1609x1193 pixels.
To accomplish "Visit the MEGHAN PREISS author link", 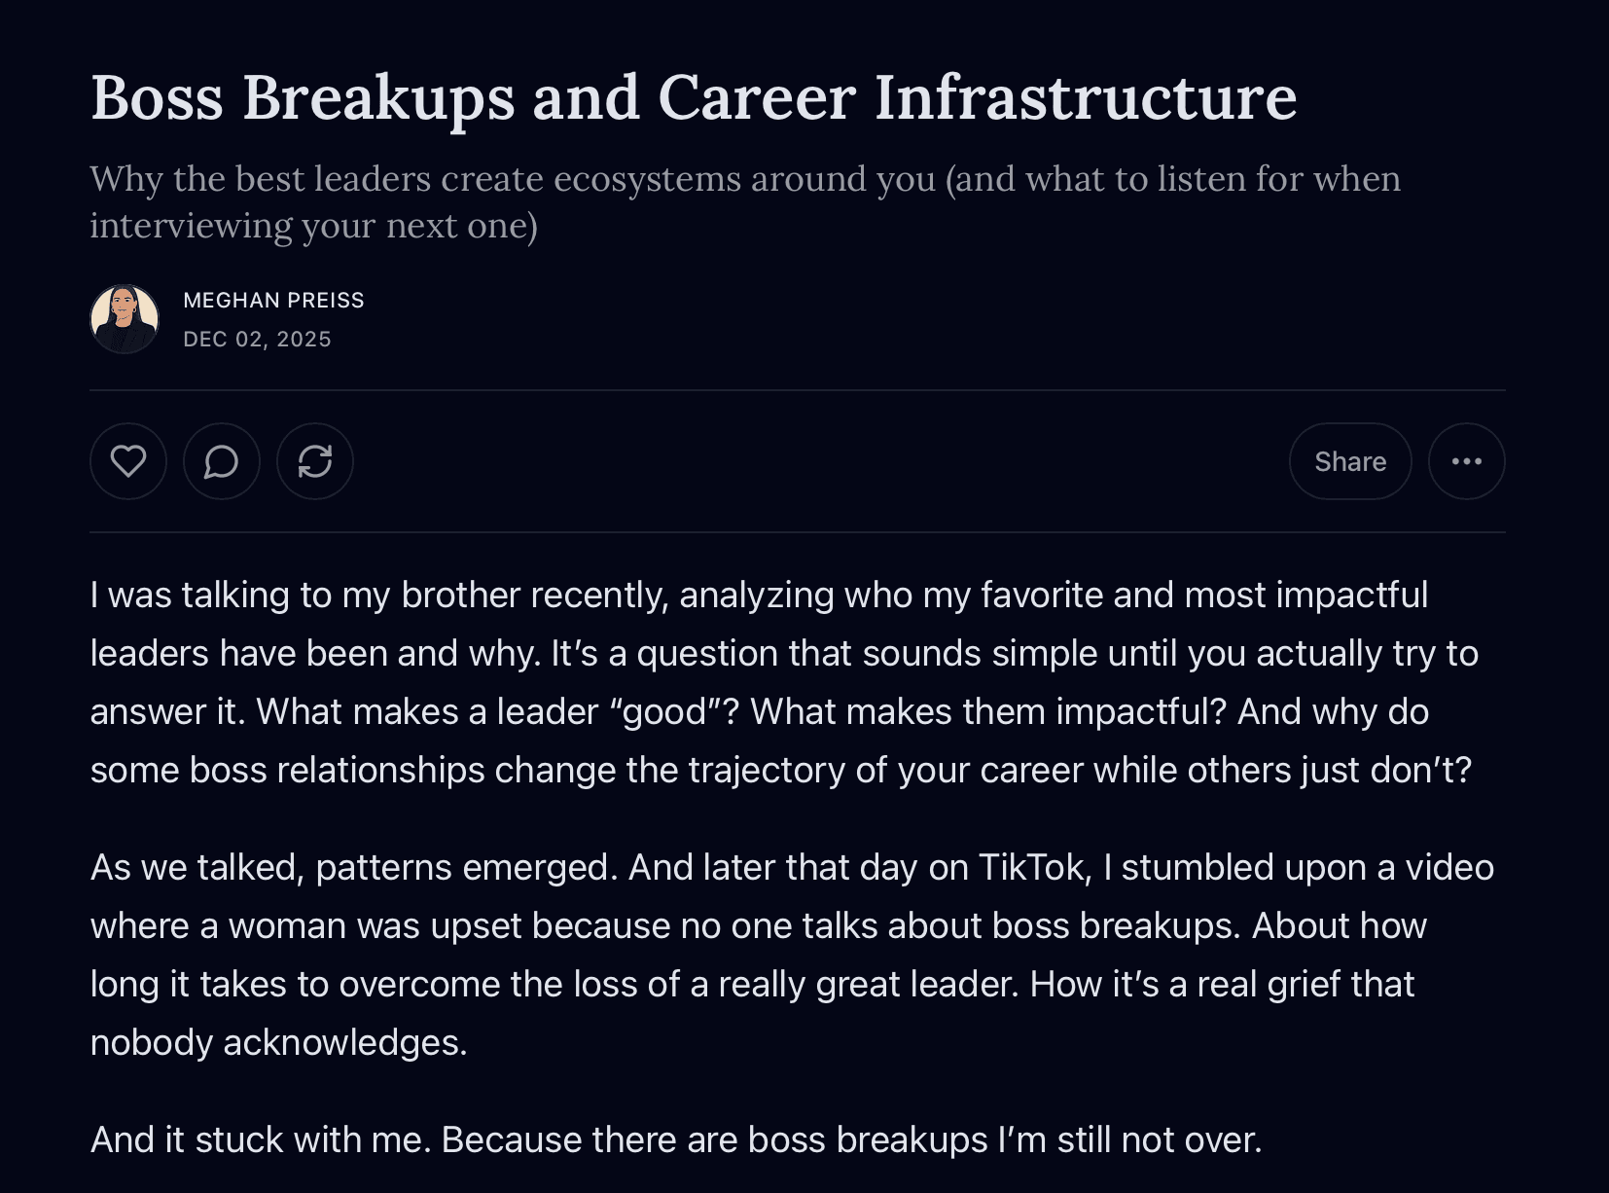I will click(274, 300).
